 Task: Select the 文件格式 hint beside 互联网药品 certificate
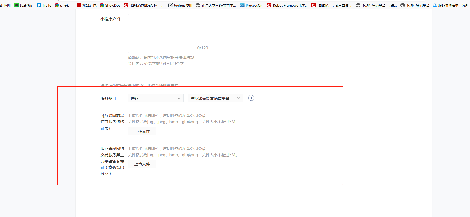point(183,122)
